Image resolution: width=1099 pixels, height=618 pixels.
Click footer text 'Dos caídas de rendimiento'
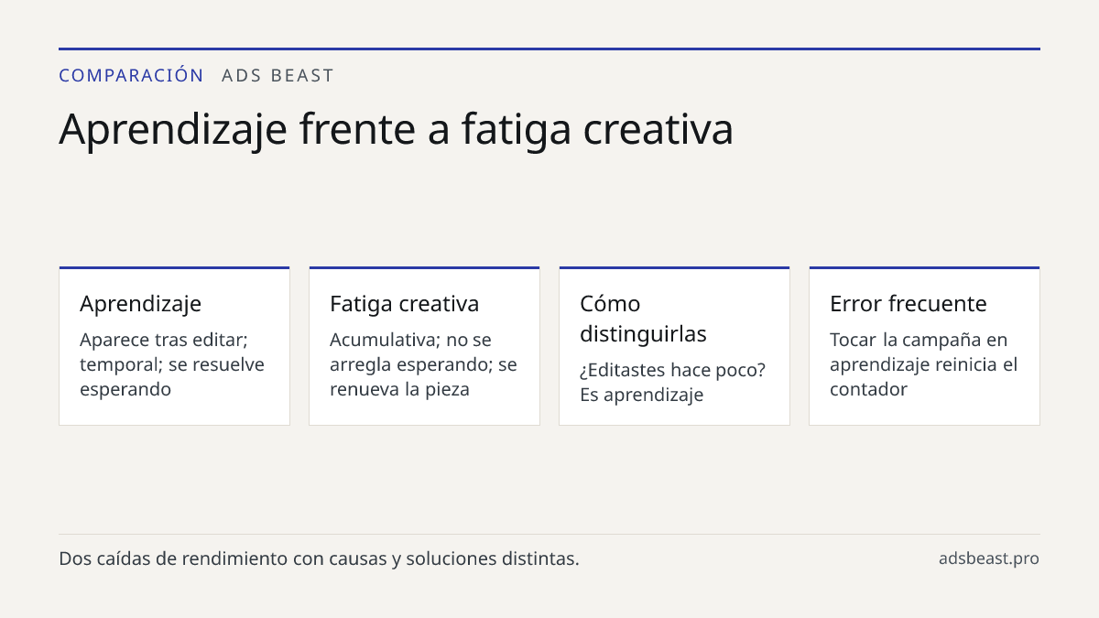174,558
